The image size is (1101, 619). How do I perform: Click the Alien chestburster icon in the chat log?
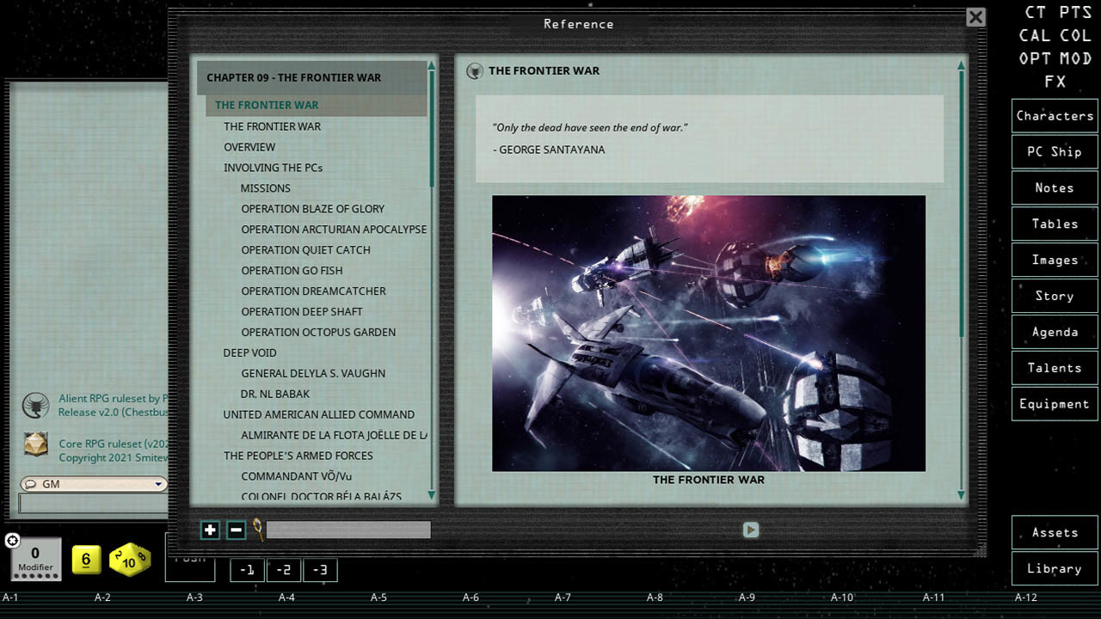pos(36,406)
